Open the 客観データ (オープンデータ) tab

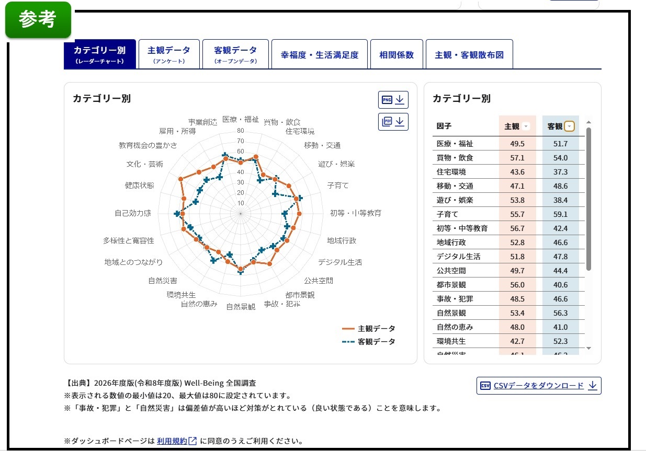(x=235, y=54)
